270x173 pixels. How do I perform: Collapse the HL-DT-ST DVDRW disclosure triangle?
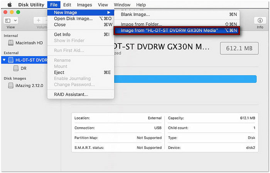(x=4, y=60)
